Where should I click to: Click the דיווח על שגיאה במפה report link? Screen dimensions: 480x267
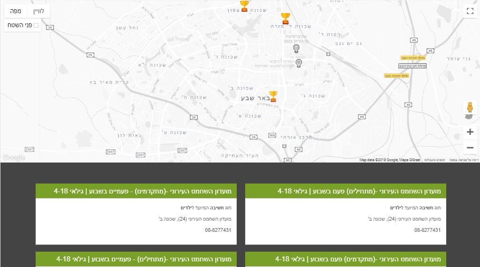click(464, 160)
